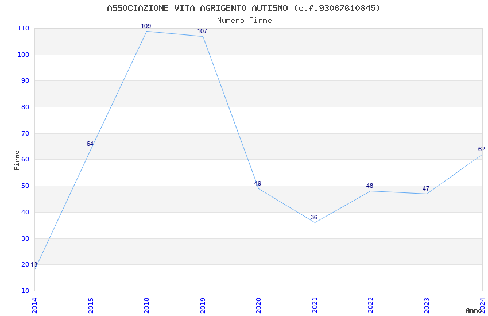The image size is (488, 316).
Task: Click the data label 48 at 2022
Action: coord(370,186)
